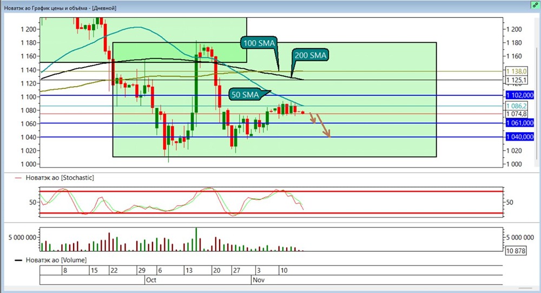Viewport: 541px width, 293px height.
Task: Click the Oct month label on time axis
Action: [x=151, y=280]
